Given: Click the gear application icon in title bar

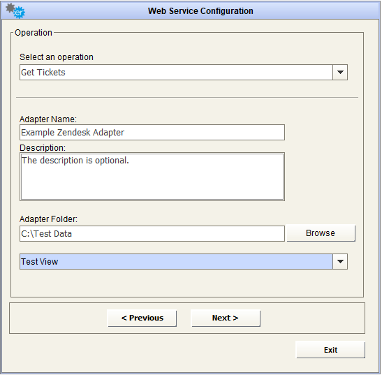Looking at the screenshot, I should tap(15, 11).
